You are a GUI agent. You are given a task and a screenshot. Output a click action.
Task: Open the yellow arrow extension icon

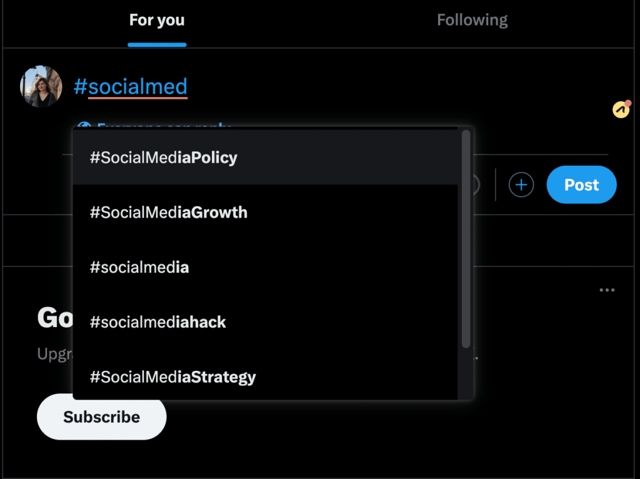click(622, 109)
